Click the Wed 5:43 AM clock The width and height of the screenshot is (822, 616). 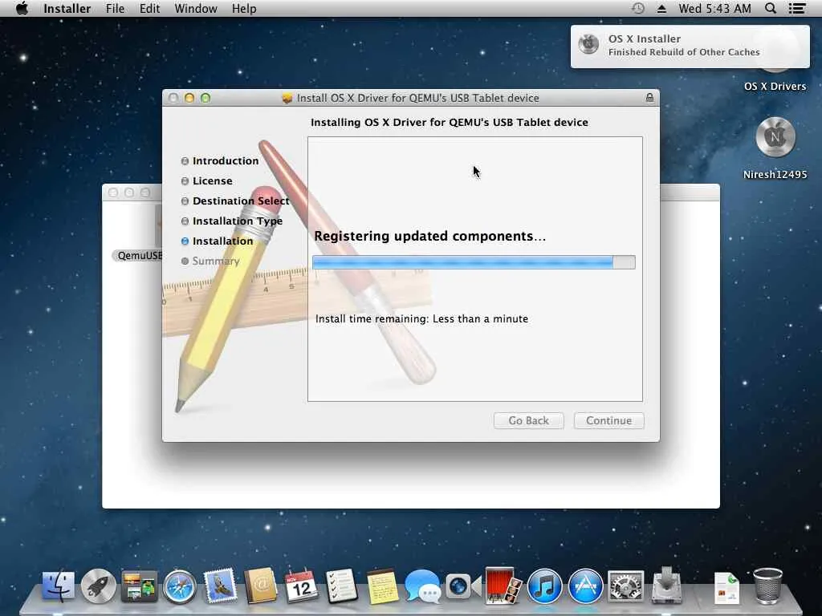[714, 8]
